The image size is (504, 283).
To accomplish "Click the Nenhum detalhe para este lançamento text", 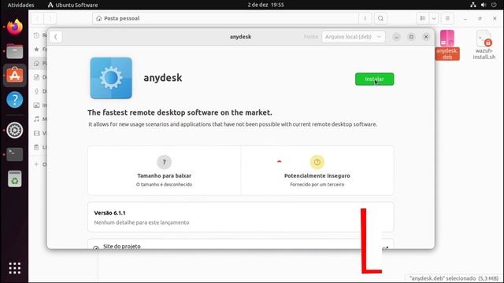I will point(142,222).
